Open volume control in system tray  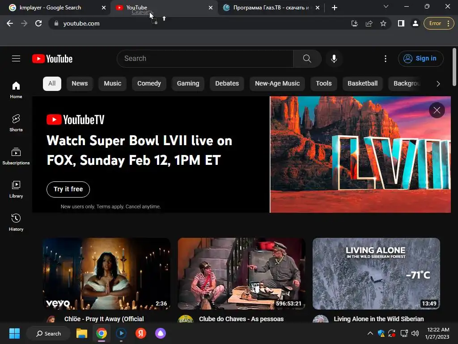pos(415,333)
